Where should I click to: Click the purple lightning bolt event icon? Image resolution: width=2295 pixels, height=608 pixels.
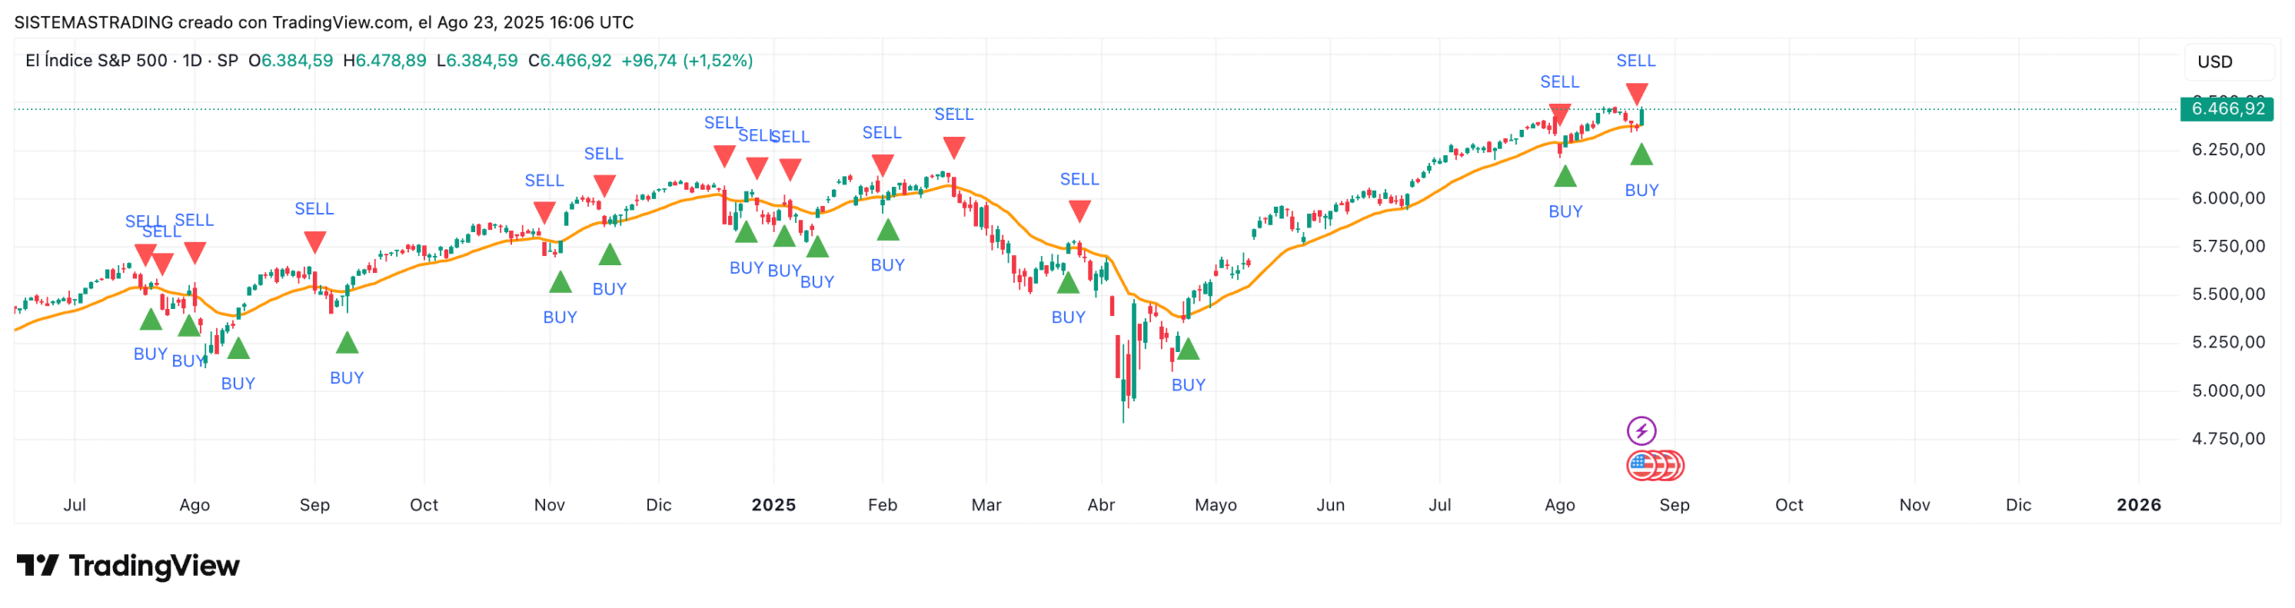[1641, 431]
